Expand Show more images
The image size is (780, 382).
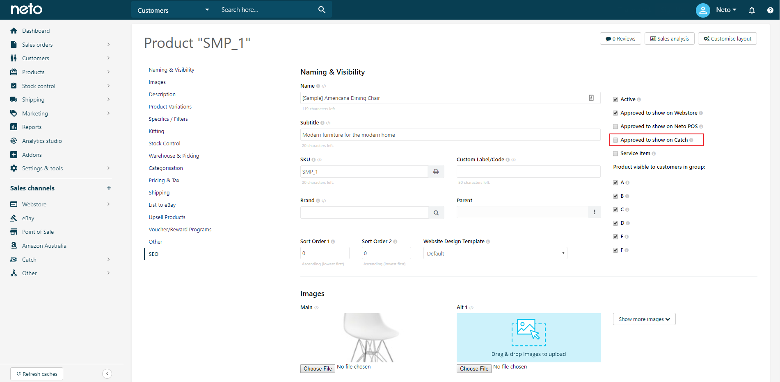(x=644, y=319)
